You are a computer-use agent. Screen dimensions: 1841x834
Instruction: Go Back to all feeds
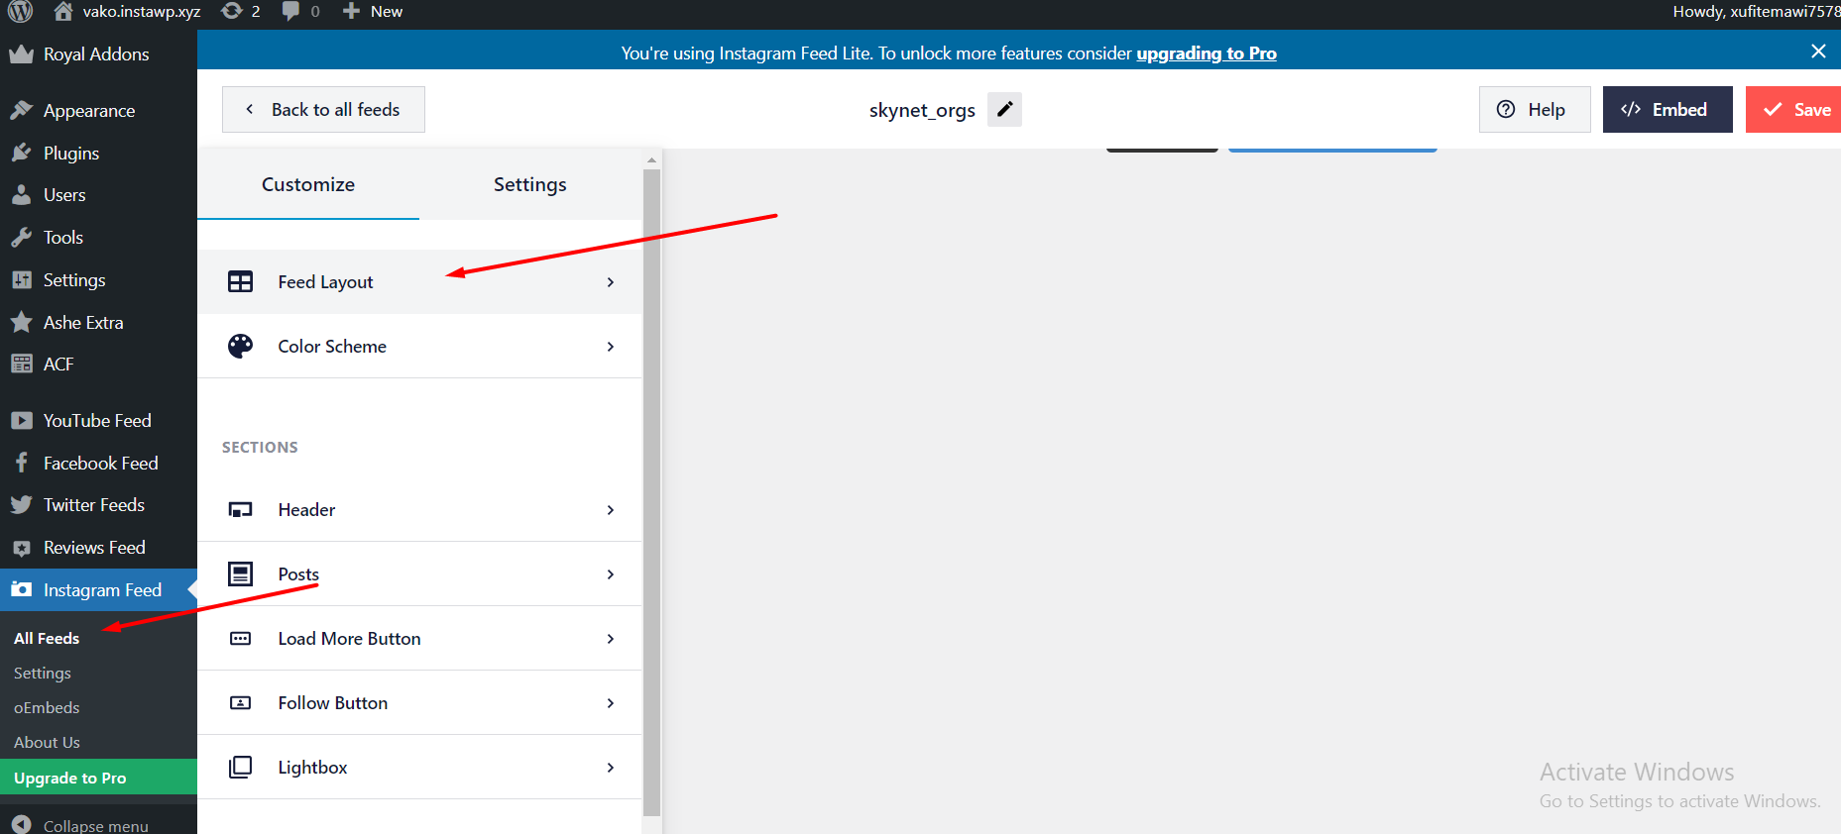(323, 109)
